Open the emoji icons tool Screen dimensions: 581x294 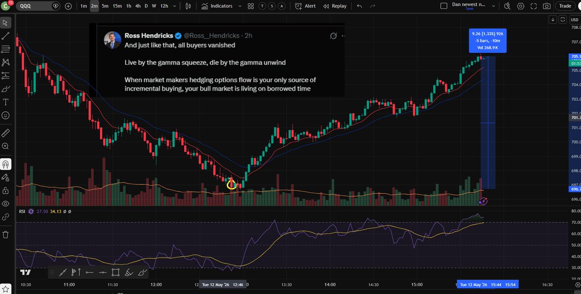click(5, 116)
